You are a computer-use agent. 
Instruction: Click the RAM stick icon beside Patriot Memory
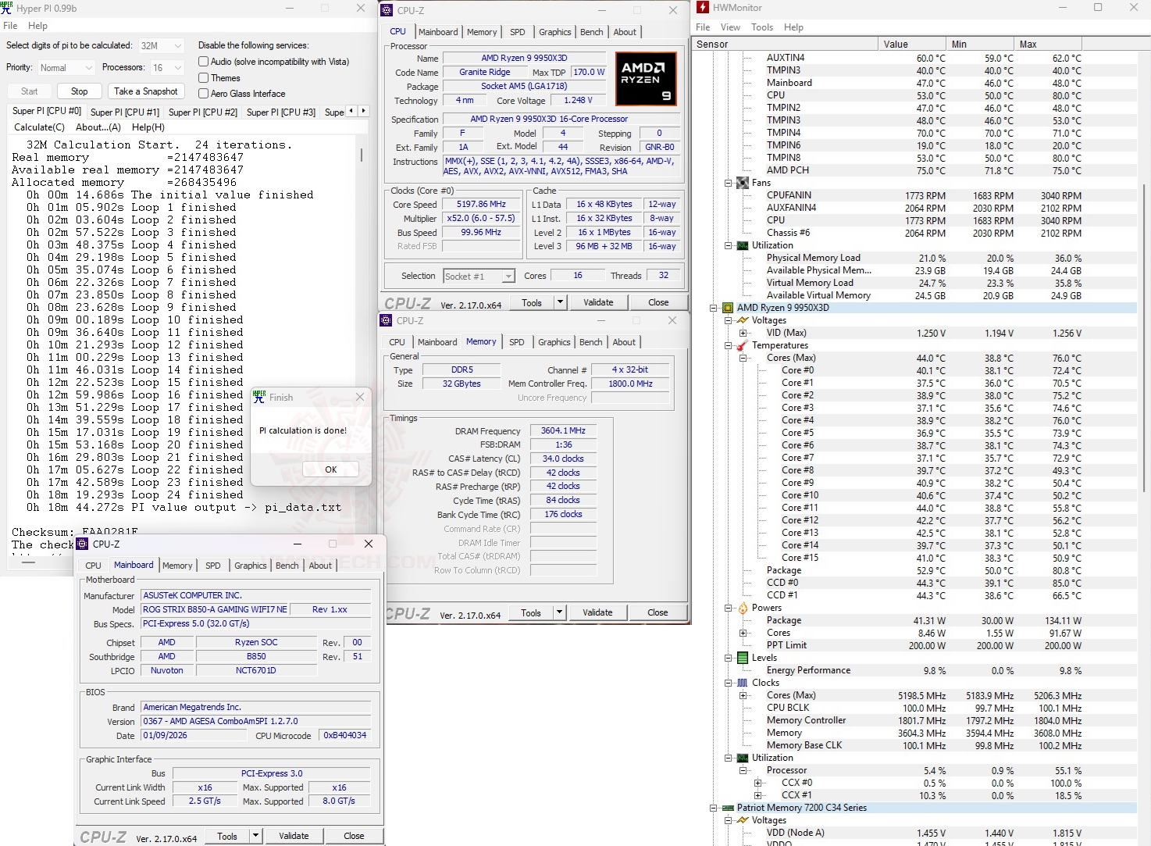pos(728,808)
